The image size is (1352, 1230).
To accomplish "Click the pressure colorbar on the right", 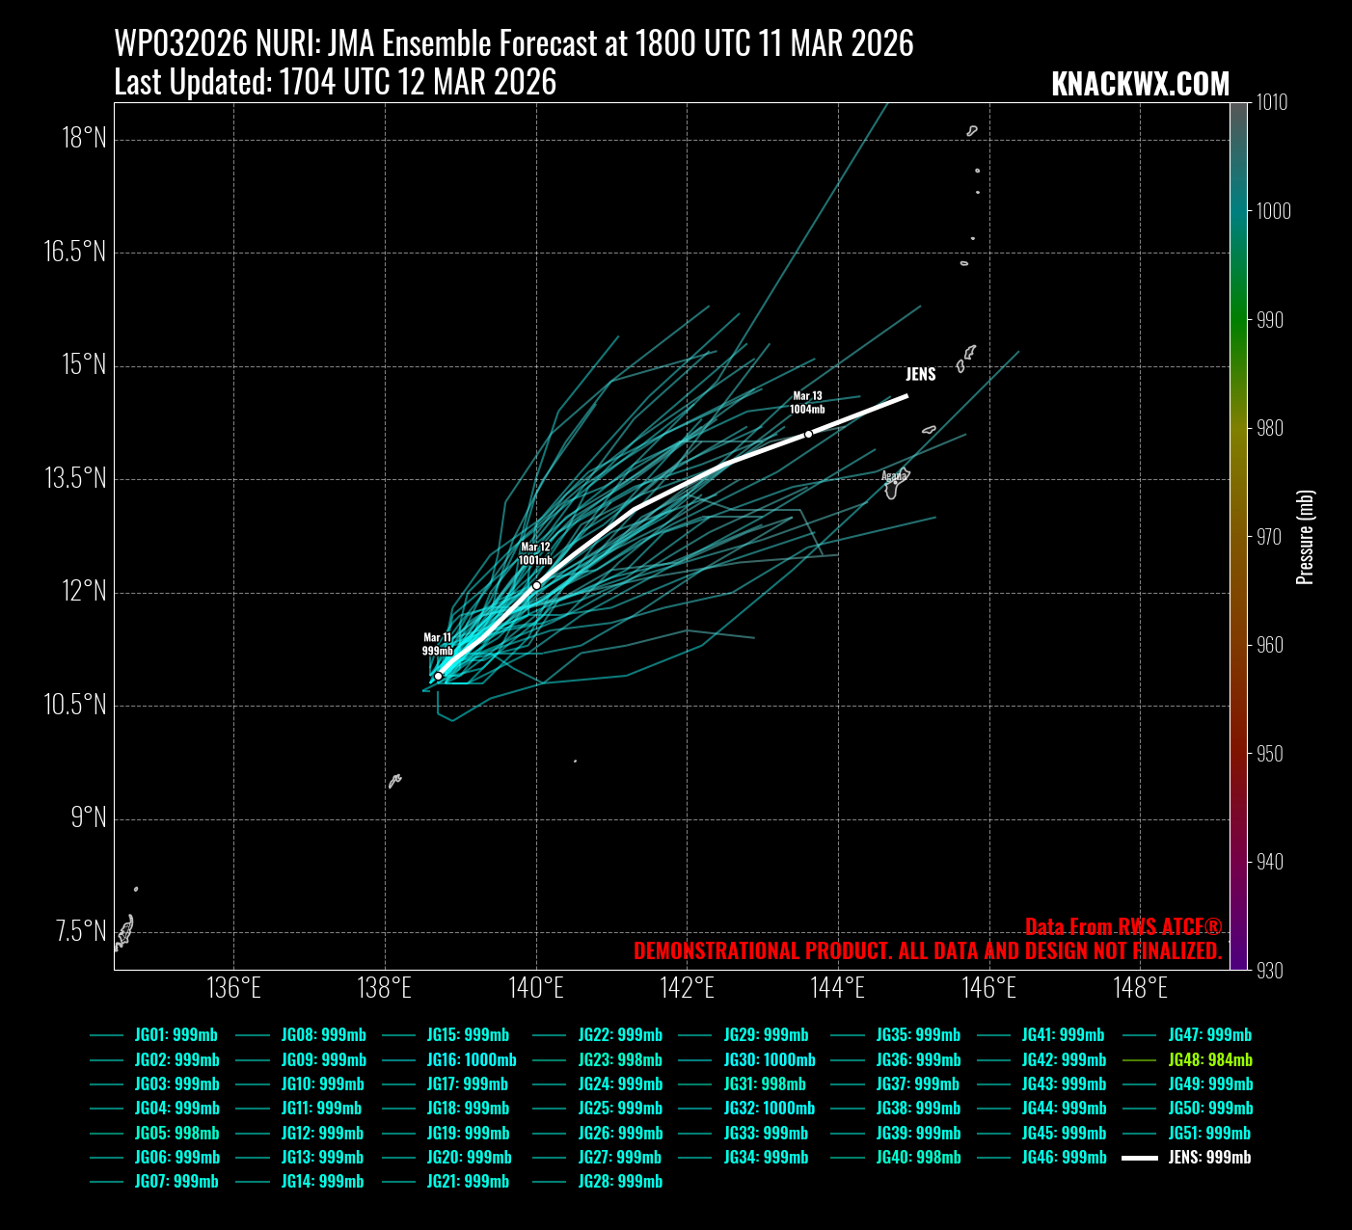I will [1239, 535].
